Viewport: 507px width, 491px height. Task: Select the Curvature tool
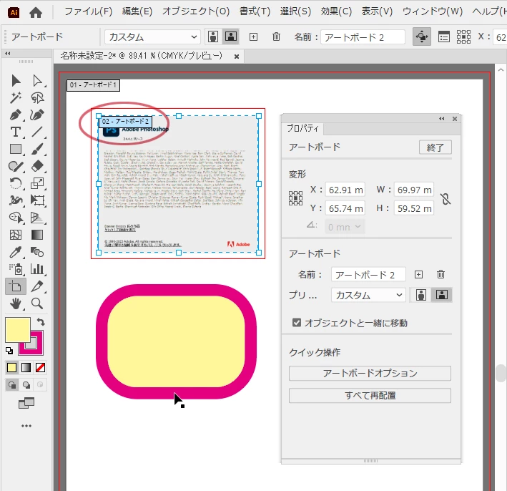coord(37,115)
